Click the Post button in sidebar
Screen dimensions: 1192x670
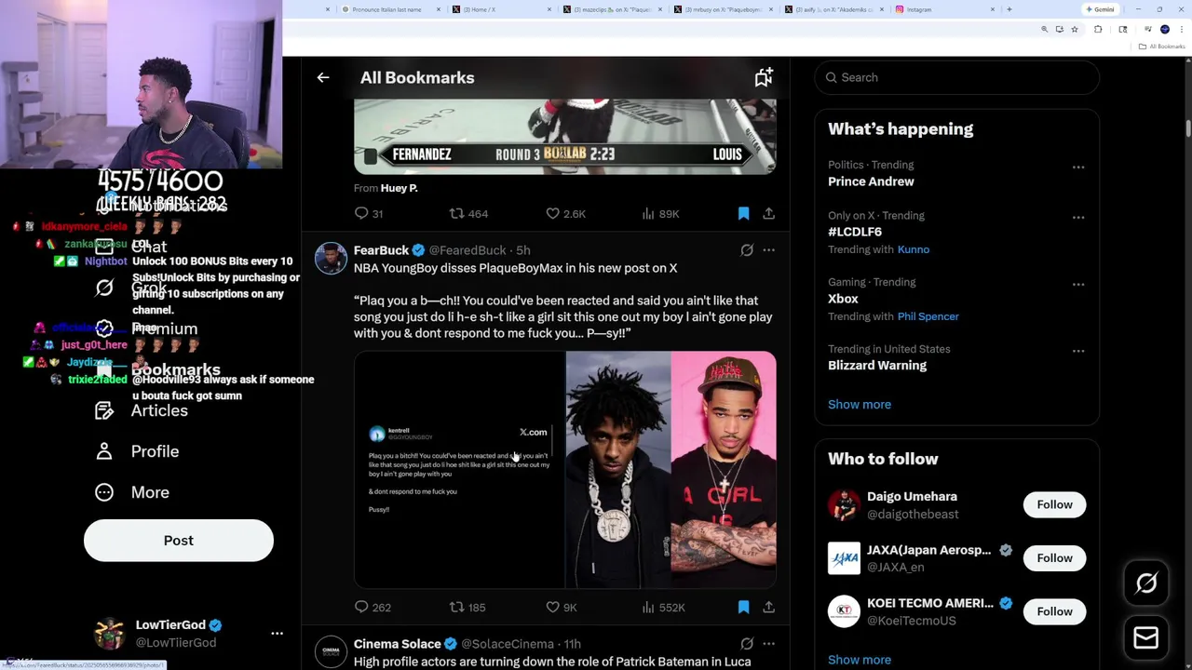[x=179, y=541]
